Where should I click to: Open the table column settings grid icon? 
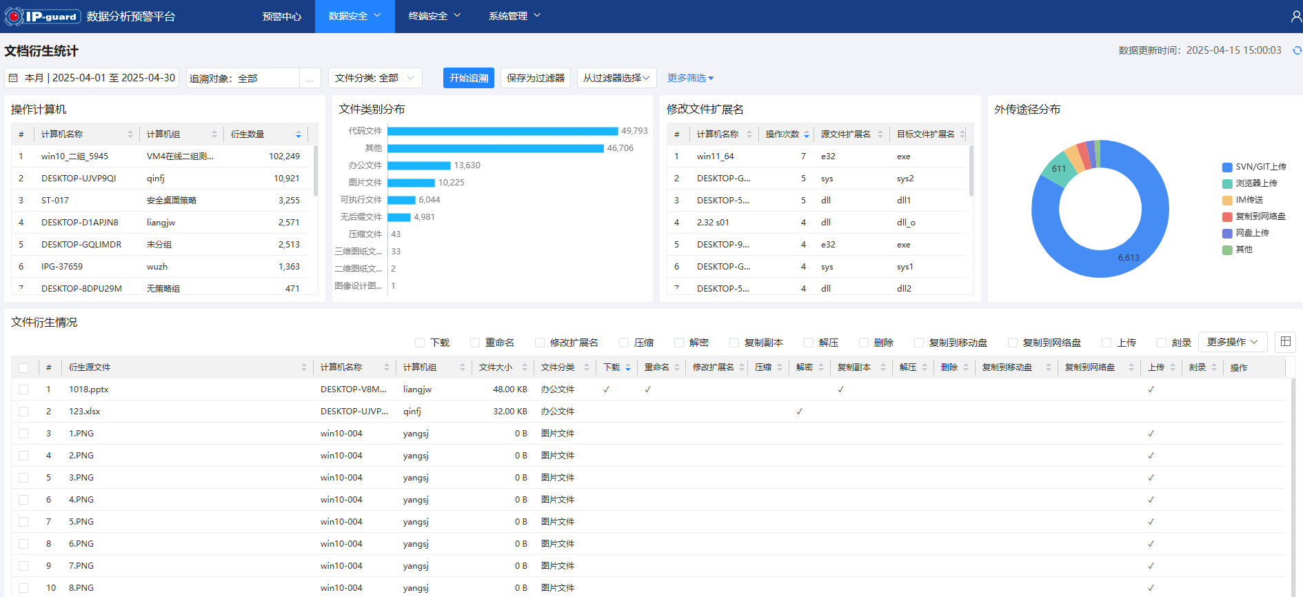point(1285,342)
